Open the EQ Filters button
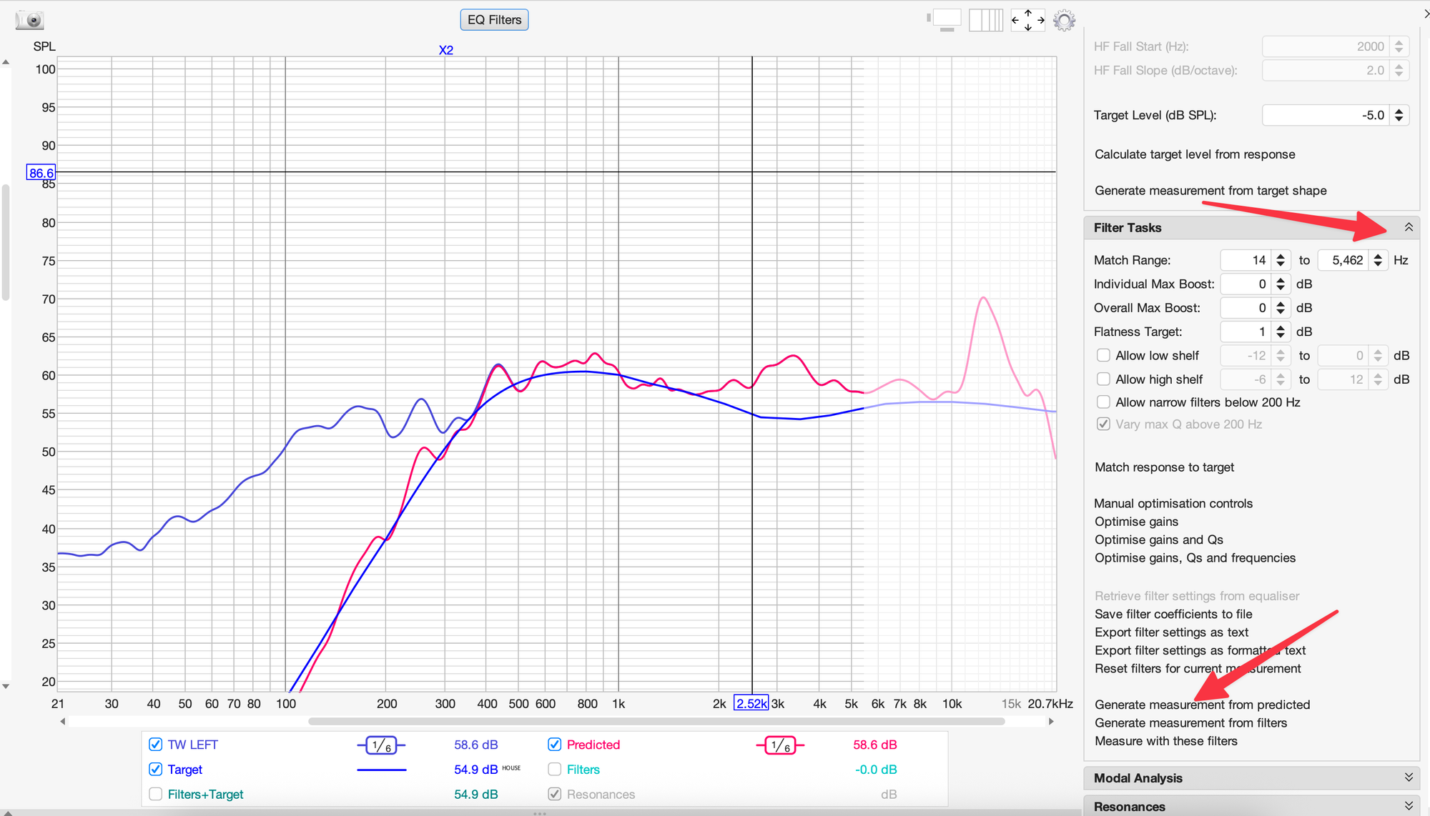This screenshot has width=1430, height=816. click(x=494, y=20)
